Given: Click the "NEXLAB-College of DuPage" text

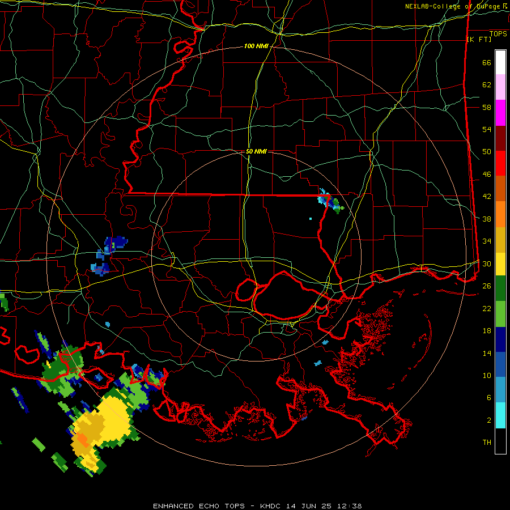Looking at the screenshot, I should [453, 6].
